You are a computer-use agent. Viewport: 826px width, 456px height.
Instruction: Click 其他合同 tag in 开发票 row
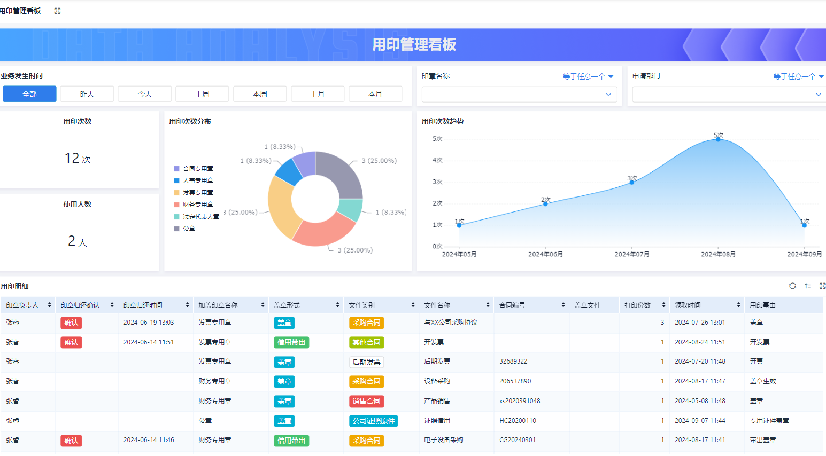pos(366,342)
